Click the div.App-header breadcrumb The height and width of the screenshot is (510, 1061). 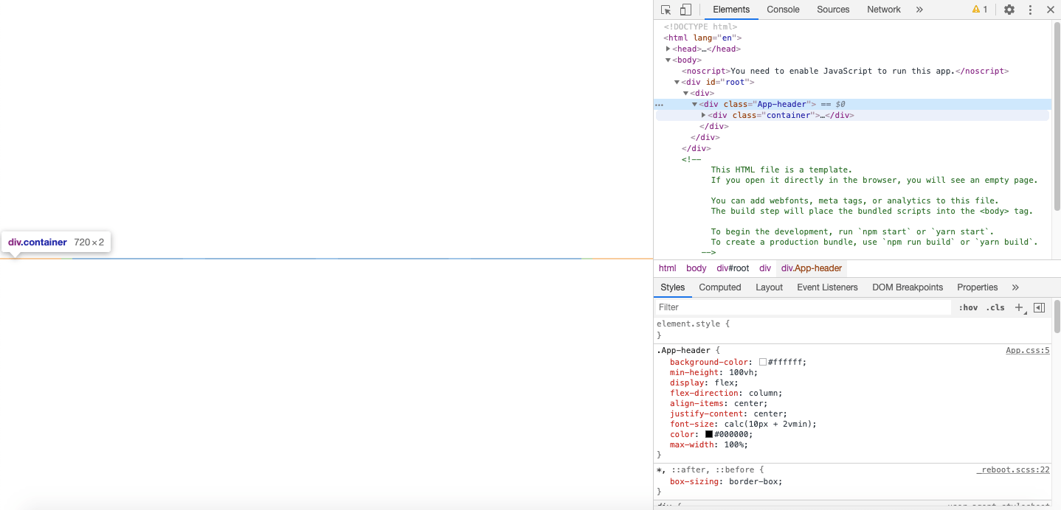point(812,268)
